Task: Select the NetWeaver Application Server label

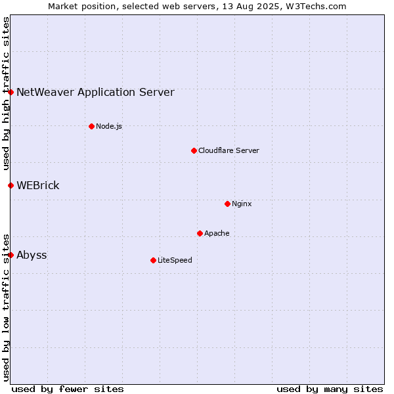Action: pyautogui.click(x=95, y=92)
